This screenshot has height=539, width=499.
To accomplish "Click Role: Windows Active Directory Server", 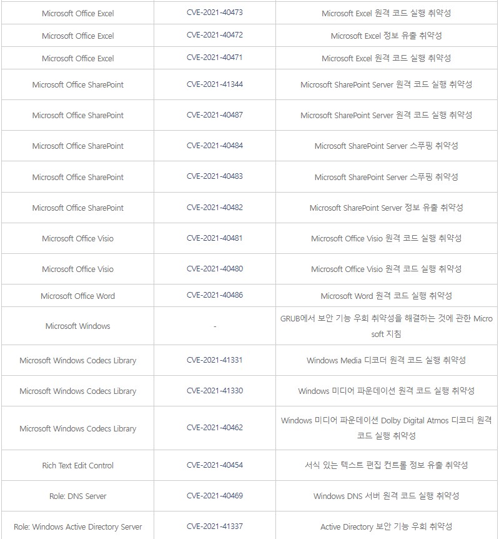I will [x=77, y=526].
